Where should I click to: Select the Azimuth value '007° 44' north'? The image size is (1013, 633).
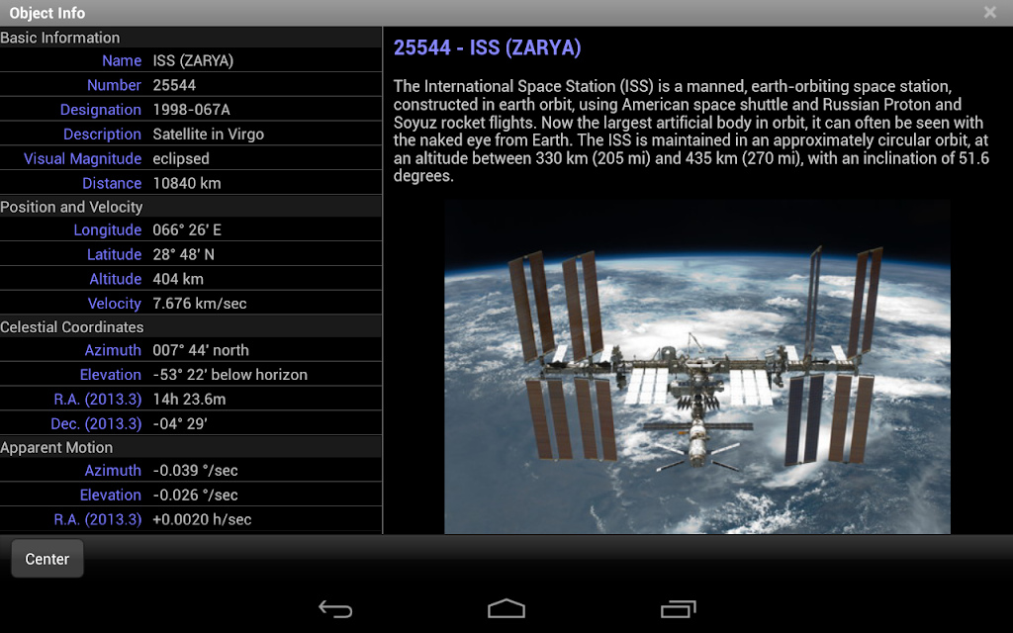click(201, 350)
